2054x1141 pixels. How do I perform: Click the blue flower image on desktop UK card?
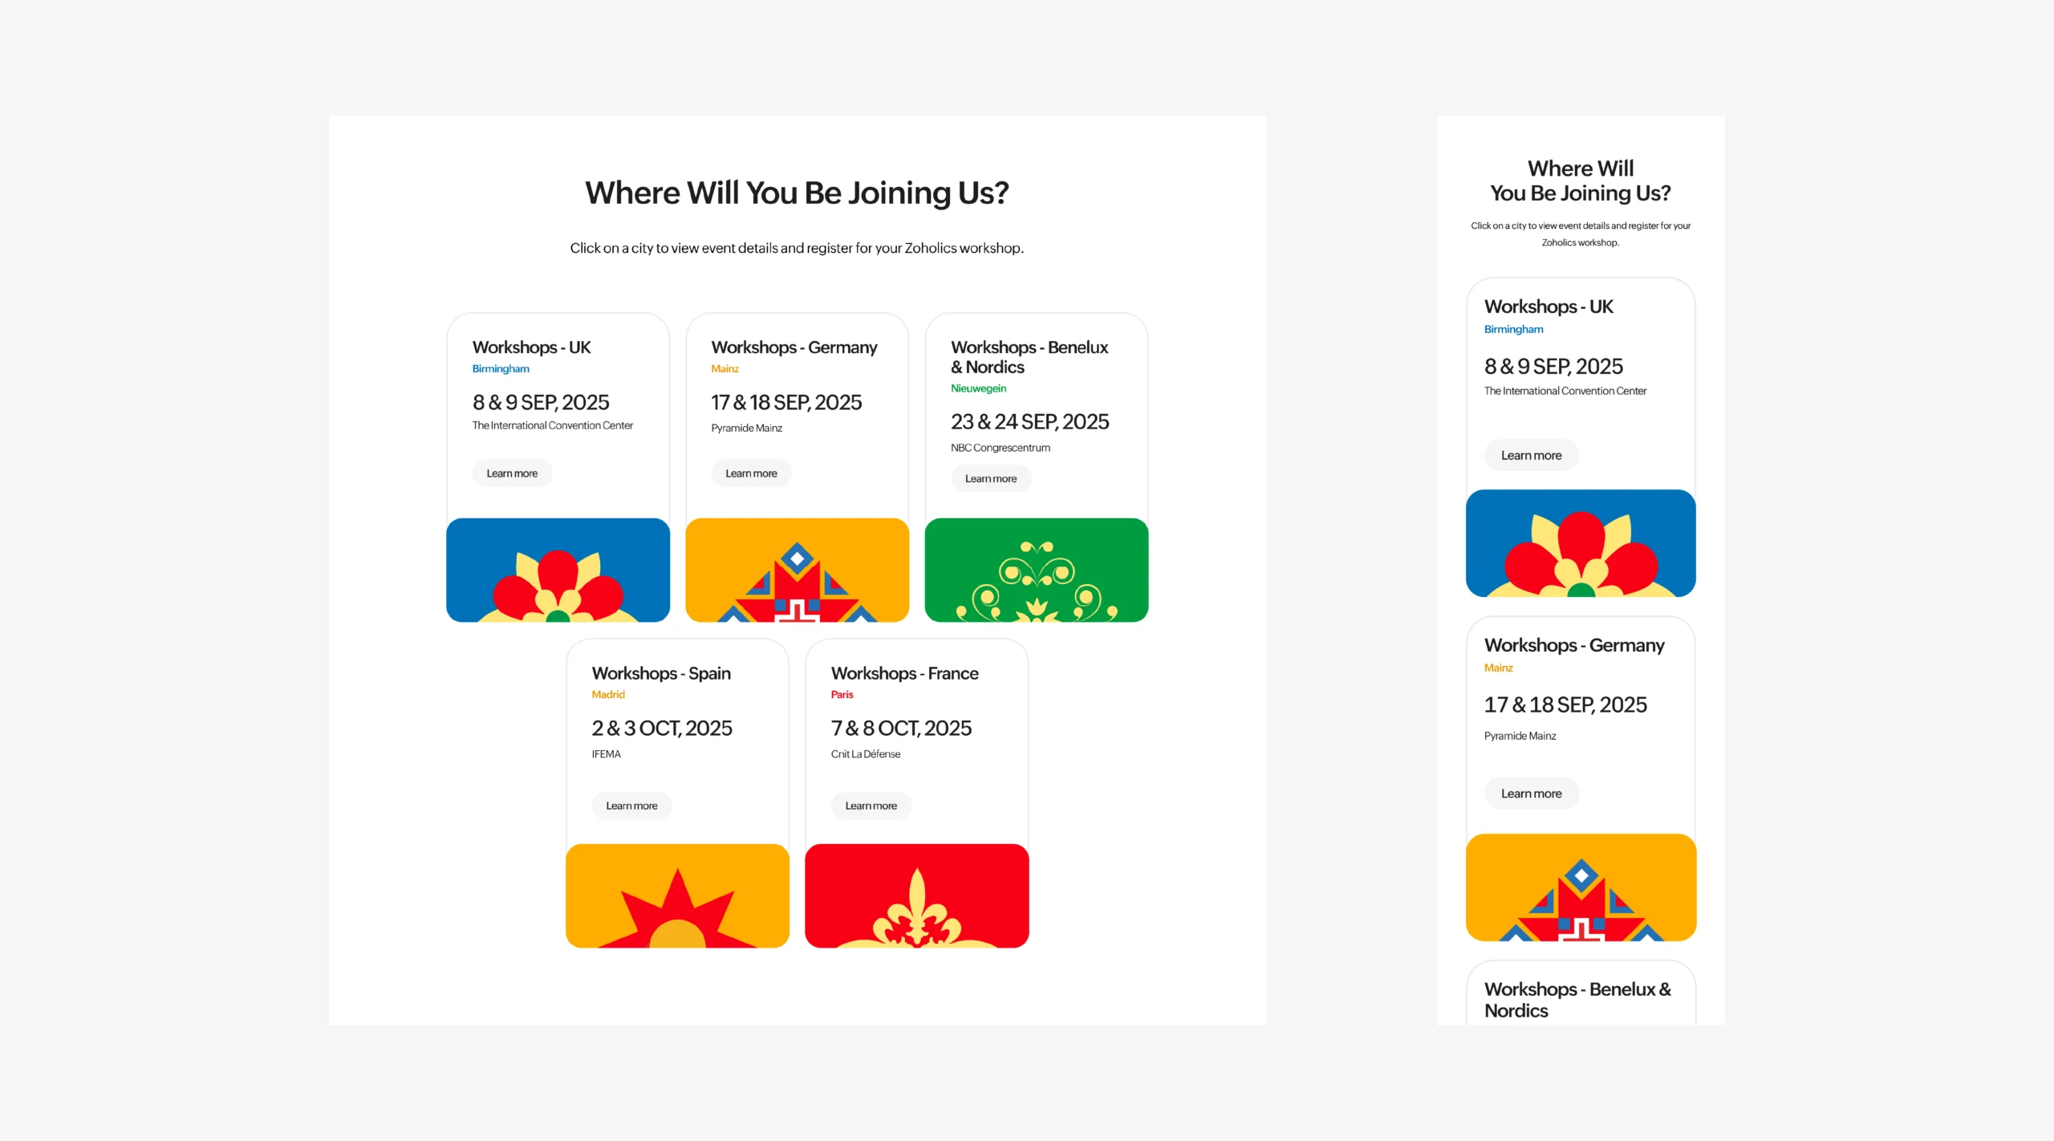558,570
